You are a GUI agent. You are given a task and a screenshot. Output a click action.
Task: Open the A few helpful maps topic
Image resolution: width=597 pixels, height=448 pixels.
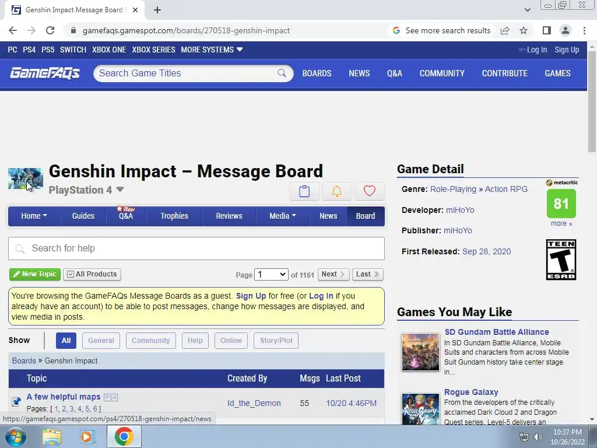tap(64, 397)
